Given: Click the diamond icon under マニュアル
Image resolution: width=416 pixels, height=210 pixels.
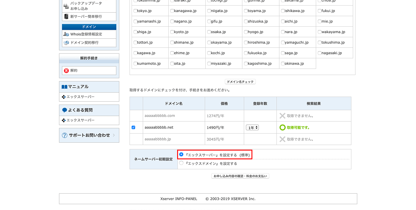Looking at the screenshot, I should [64, 97].
